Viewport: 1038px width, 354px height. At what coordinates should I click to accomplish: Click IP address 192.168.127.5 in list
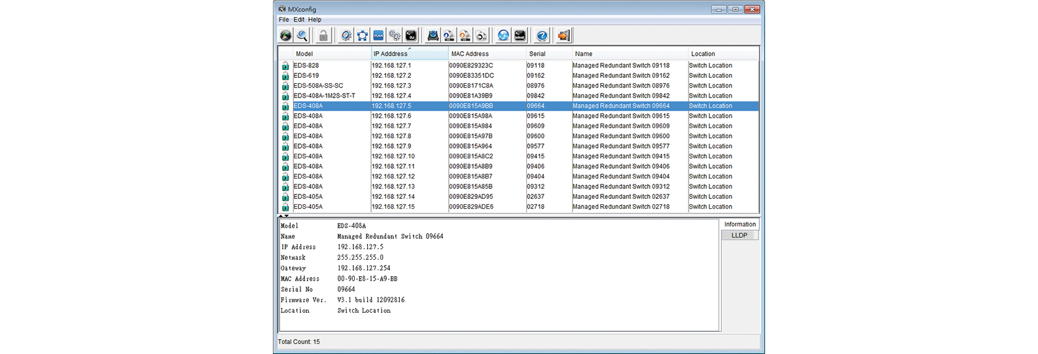coord(391,106)
